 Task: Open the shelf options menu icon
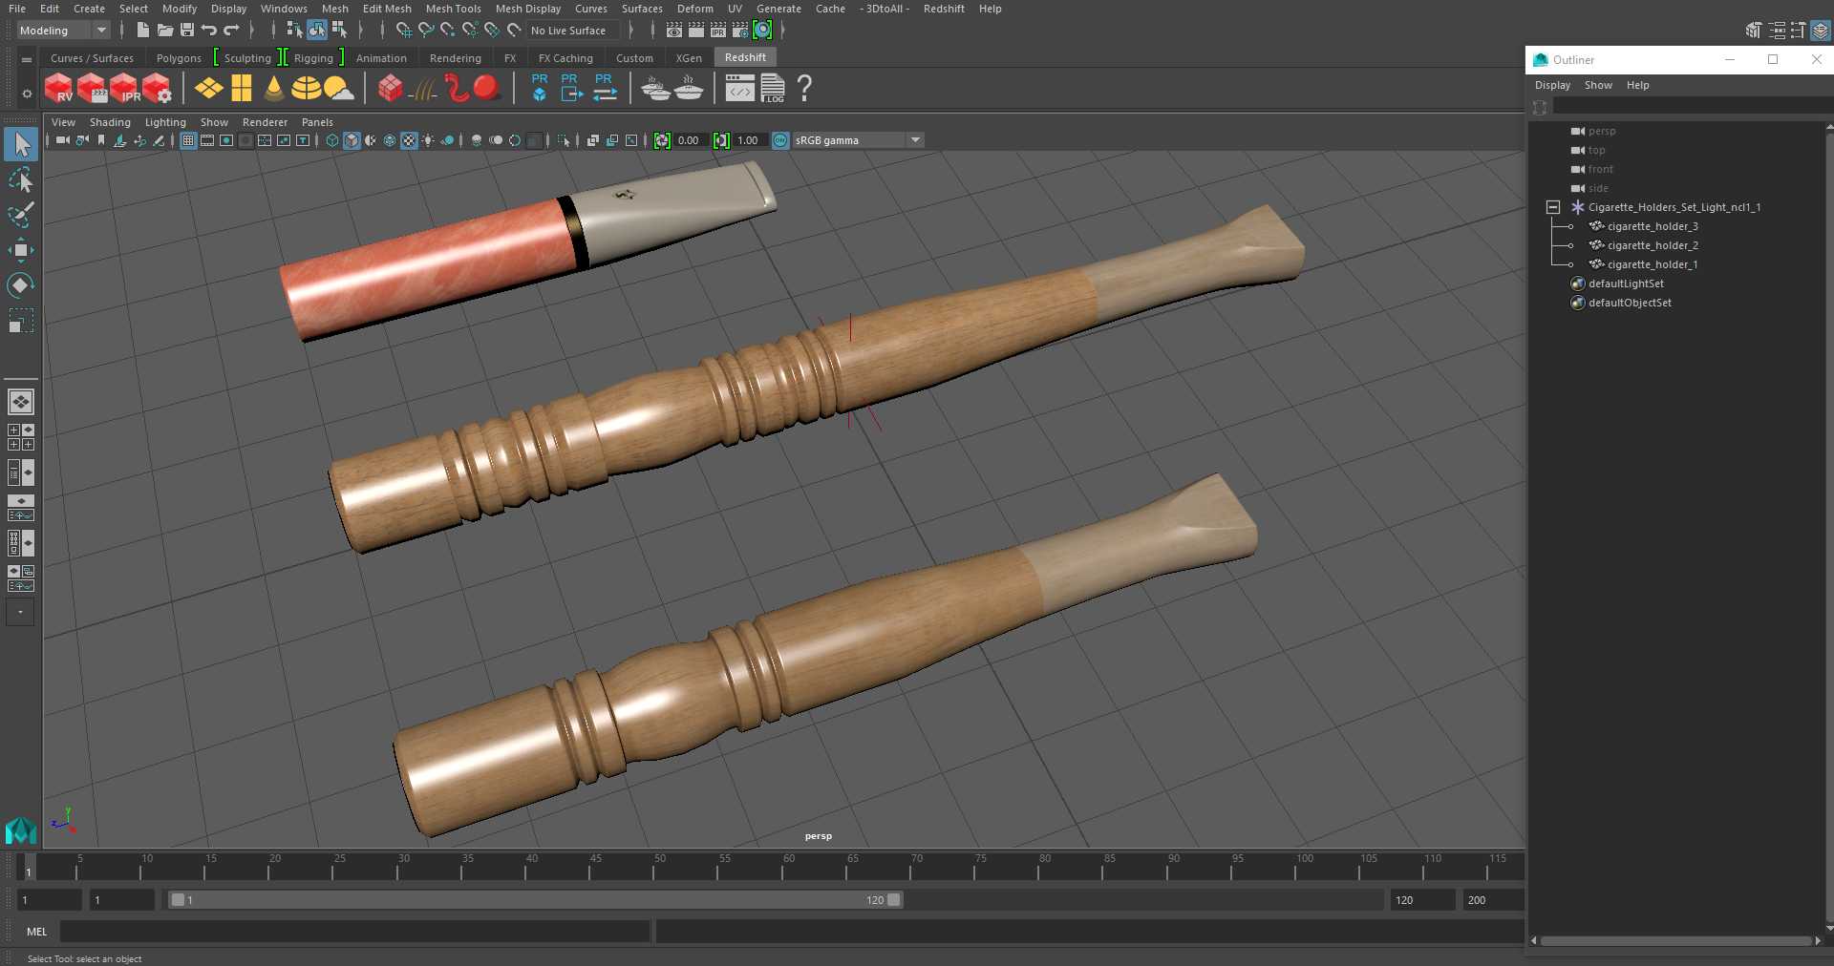coord(27,94)
